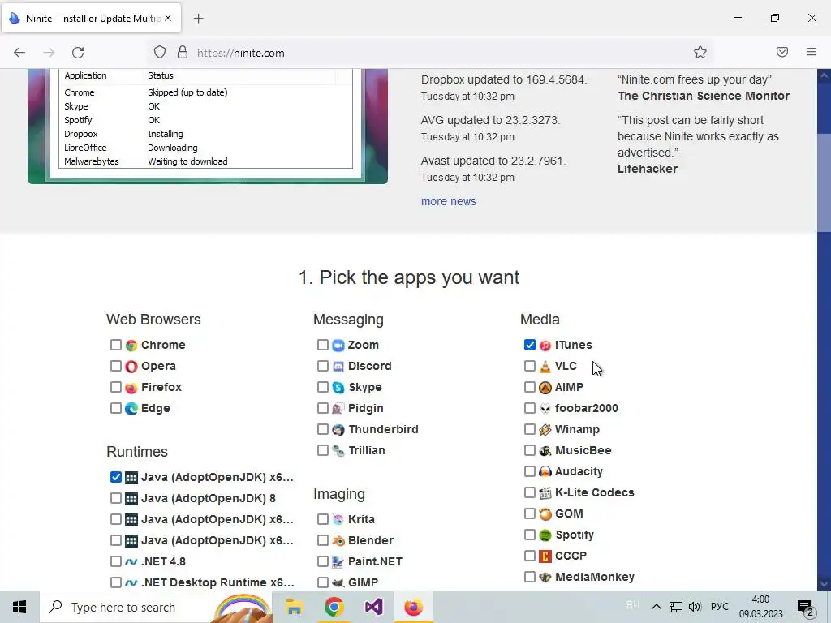Click the GOM label in Media
This screenshot has height=623, width=831.
pos(569,513)
